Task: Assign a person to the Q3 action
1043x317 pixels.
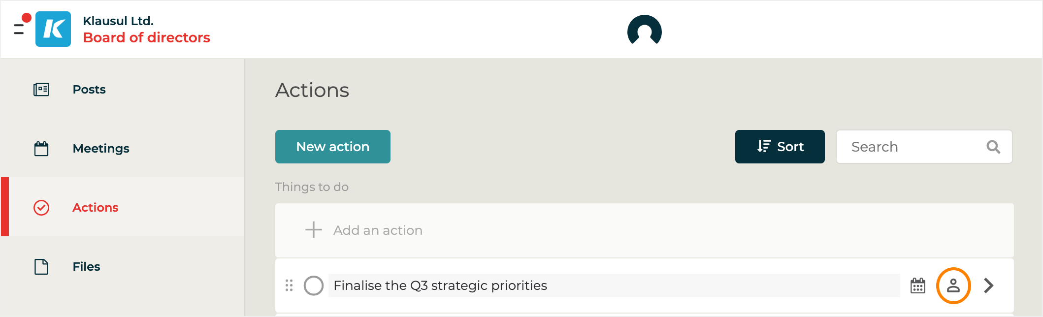Action: [953, 285]
